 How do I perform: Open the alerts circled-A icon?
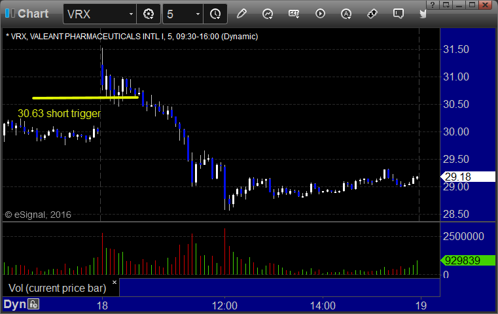click(x=346, y=14)
